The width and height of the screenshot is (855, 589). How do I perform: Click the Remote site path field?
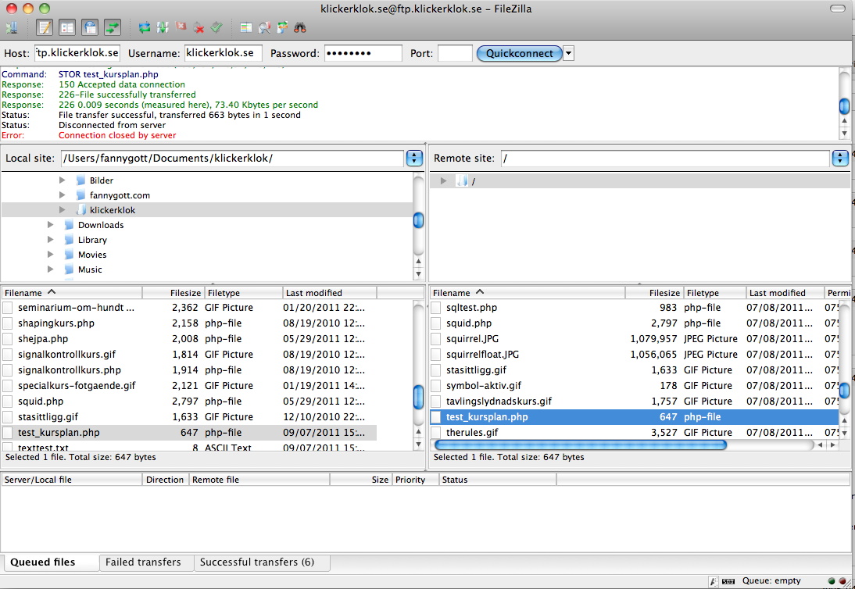[665, 159]
